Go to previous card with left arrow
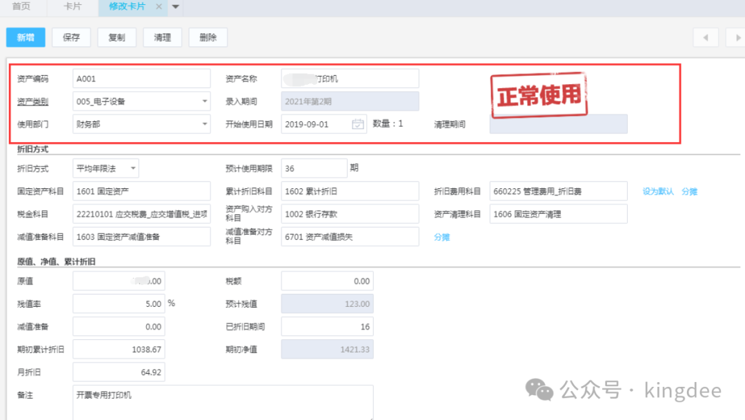Image resolution: width=745 pixels, height=420 pixels. pos(705,38)
